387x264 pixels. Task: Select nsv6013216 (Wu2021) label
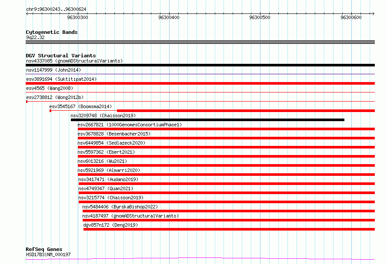[x=102, y=161]
